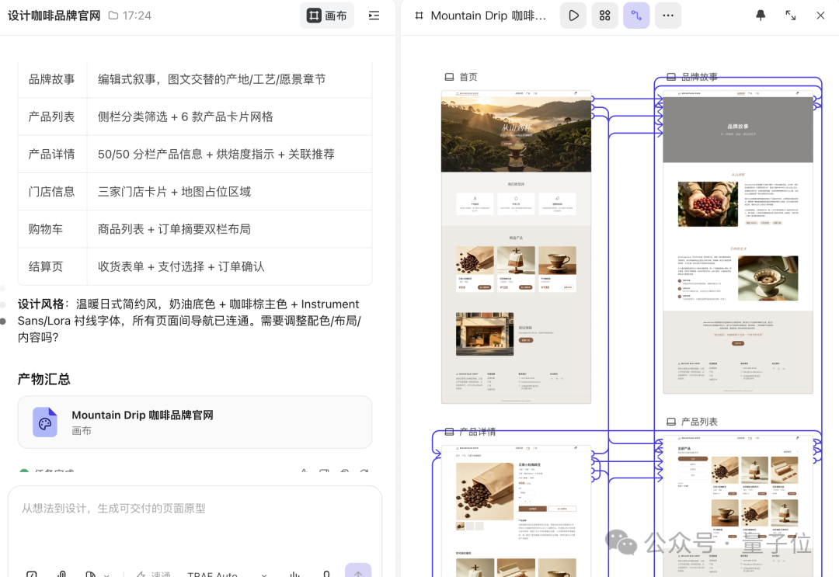This screenshot has height=577, width=839.
Task: Click the 设计风格 summary paragraph
Action: tap(190, 320)
